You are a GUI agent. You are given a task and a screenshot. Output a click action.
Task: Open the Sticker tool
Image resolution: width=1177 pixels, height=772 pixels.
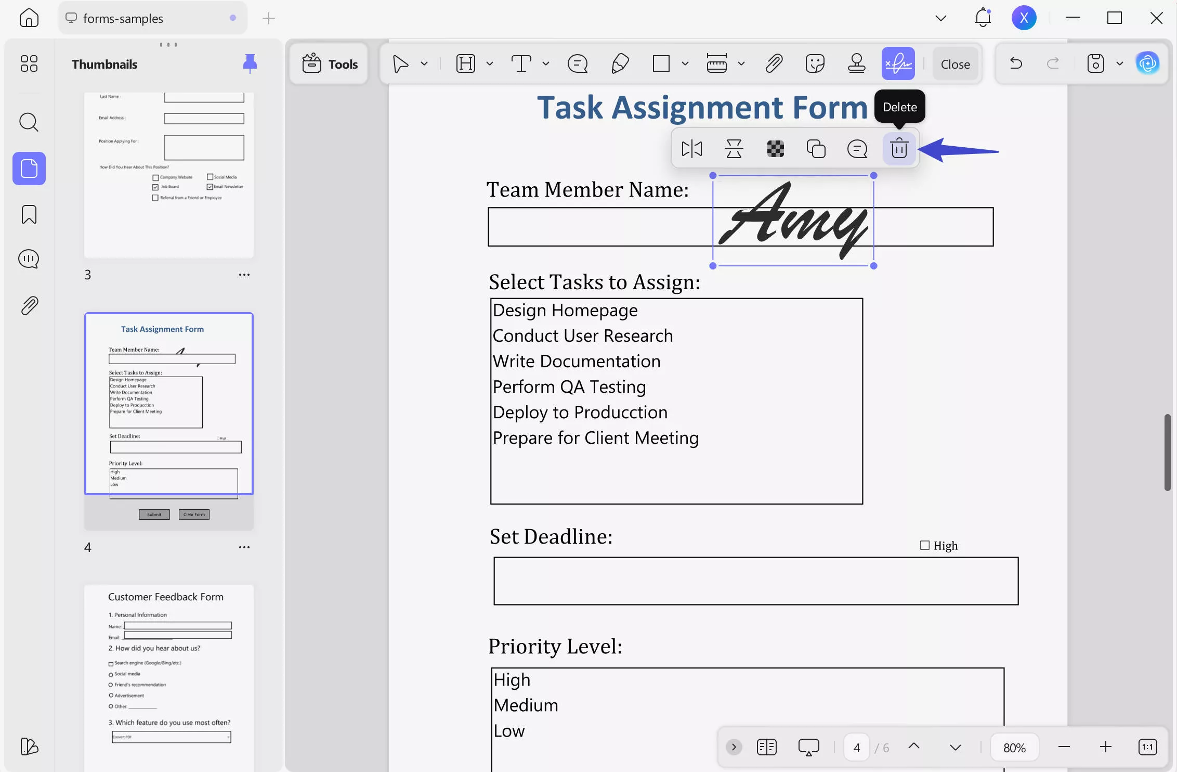tap(815, 63)
